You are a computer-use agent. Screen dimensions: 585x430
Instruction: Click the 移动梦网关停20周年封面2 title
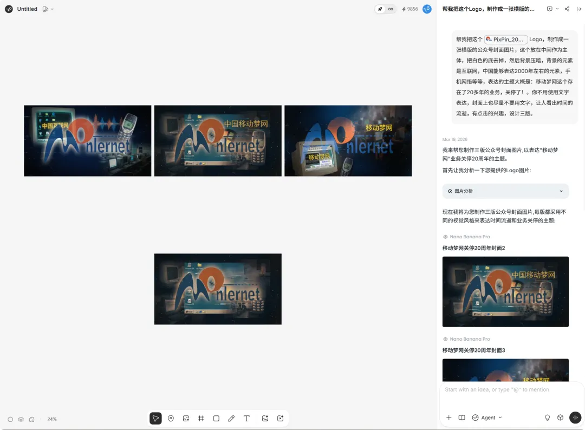pyautogui.click(x=473, y=248)
